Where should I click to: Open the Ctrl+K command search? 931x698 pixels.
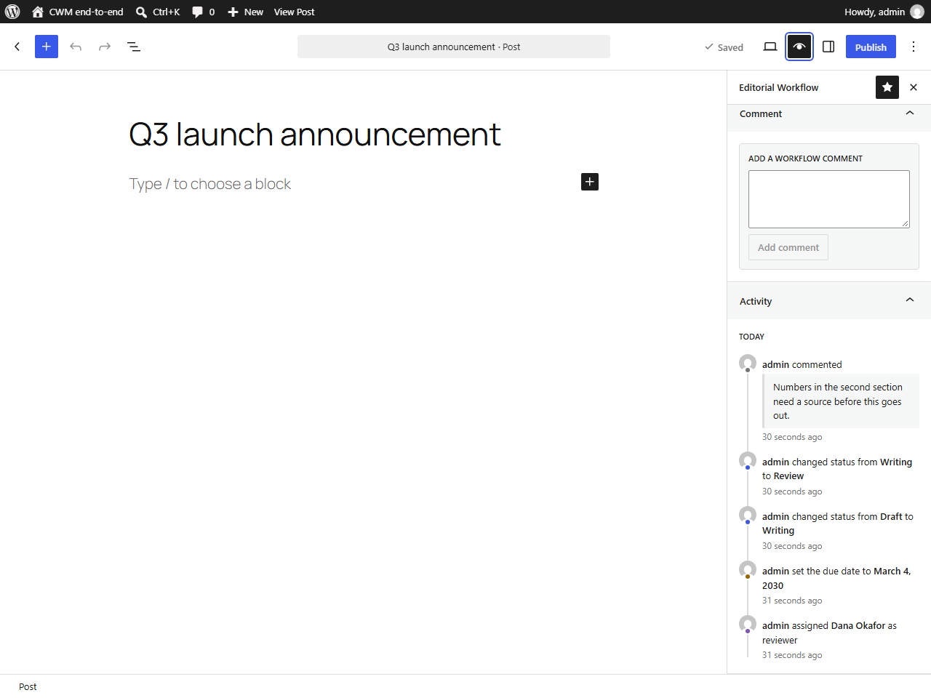click(x=158, y=12)
